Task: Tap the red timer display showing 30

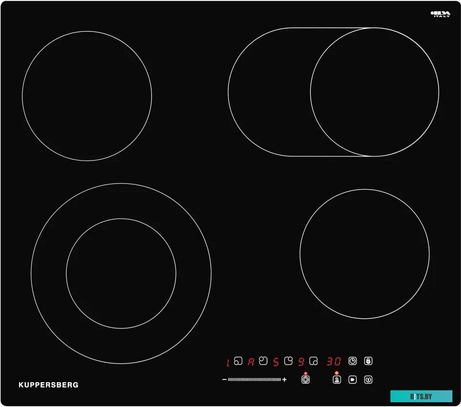Action: pyautogui.click(x=334, y=362)
